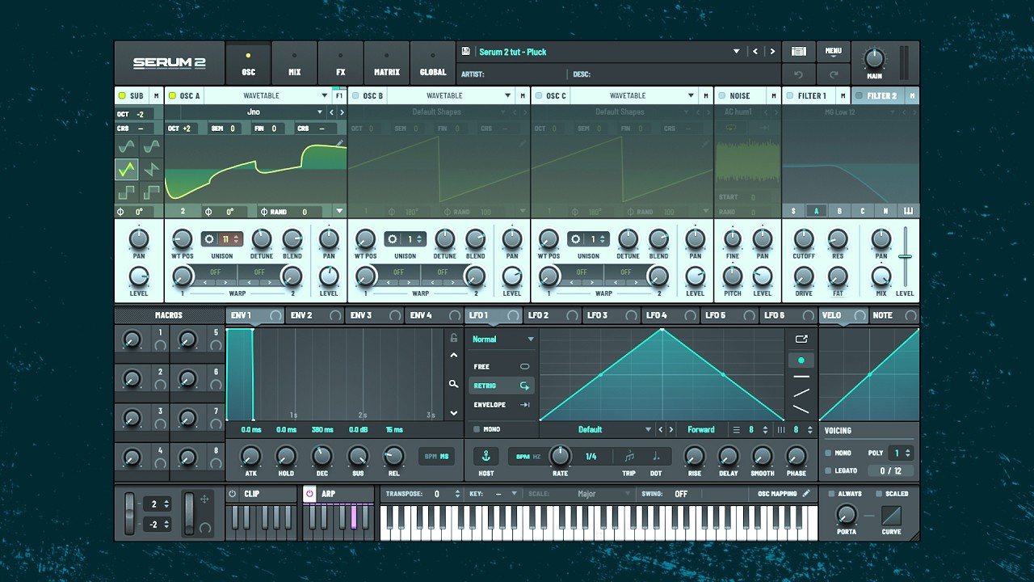Switch to the FX page tab
The image size is (1034, 582).
[340, 63]
